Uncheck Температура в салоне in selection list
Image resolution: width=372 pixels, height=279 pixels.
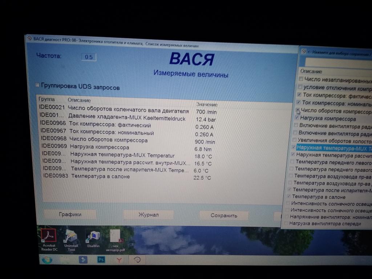coord(288,196)
